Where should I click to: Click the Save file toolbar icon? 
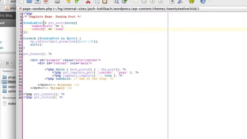[37, 2]
